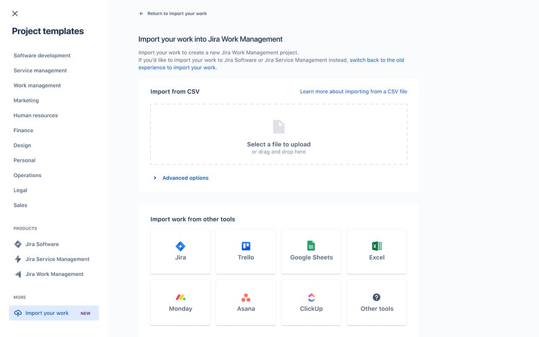Open the Design template category

[x=22, y=145]
